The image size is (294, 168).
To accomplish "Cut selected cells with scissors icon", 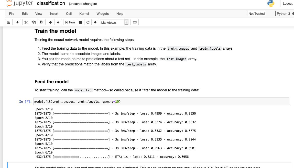I will pyautogui.click(x=26, y=22).
